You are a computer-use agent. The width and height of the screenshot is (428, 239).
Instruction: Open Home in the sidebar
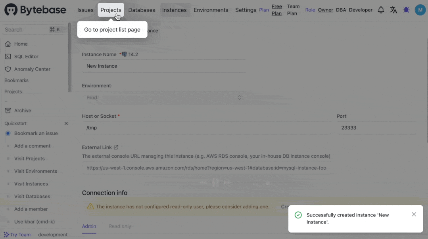[x=21, y=44]
